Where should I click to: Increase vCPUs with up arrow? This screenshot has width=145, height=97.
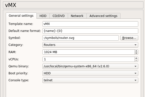tap(136, 58)
